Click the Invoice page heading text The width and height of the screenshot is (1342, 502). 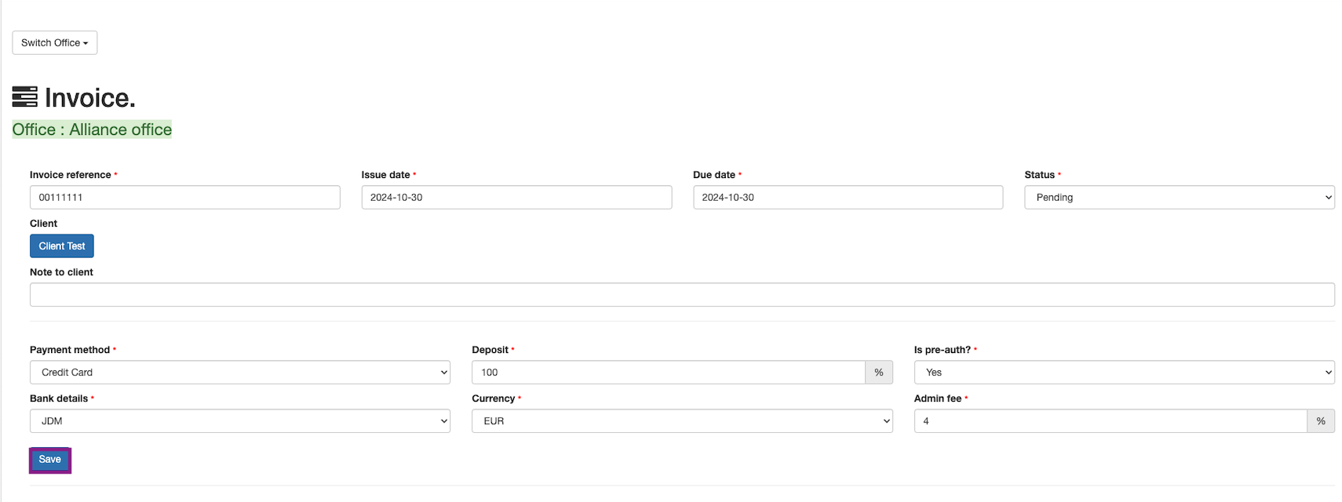90,98
